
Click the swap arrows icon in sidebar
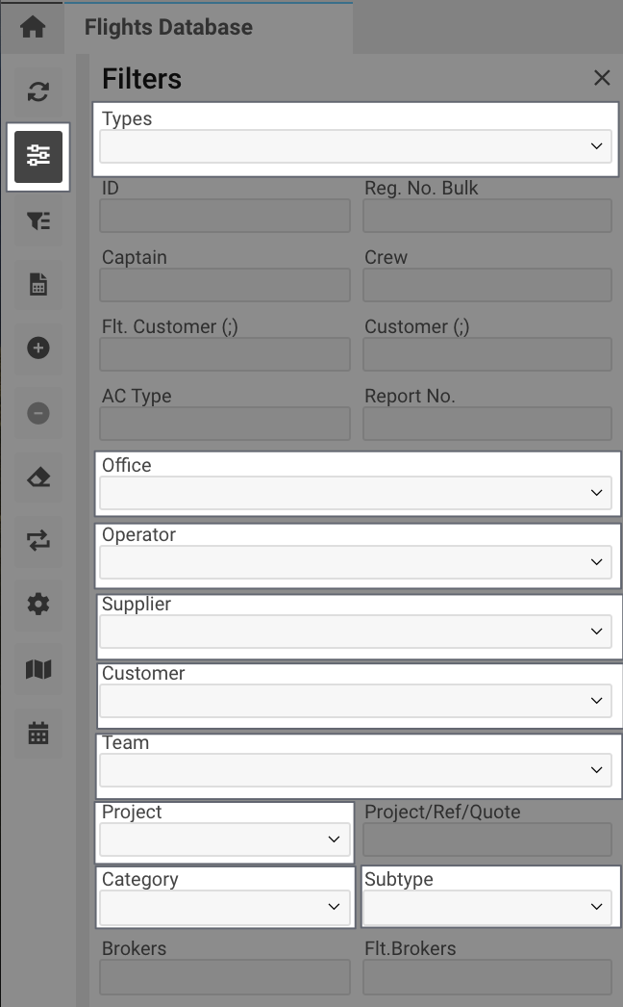37,540
